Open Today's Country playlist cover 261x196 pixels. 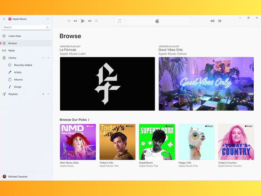[236, 142]
